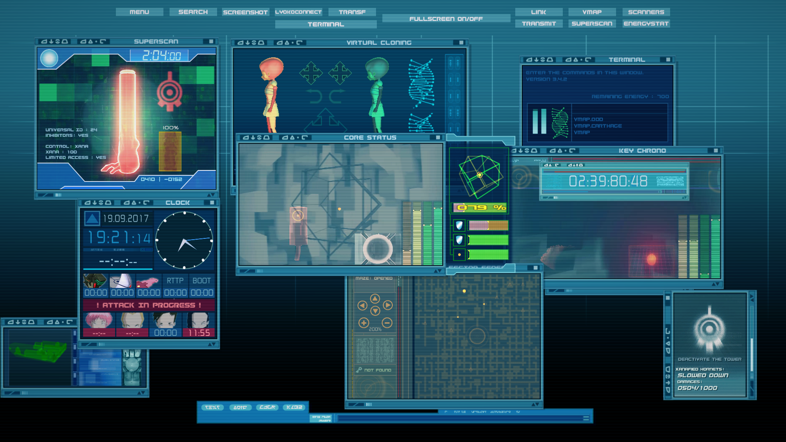Toggle FULLSCREEN ON/OFF
The image size is (786, 442).
(x=446, y=19)
